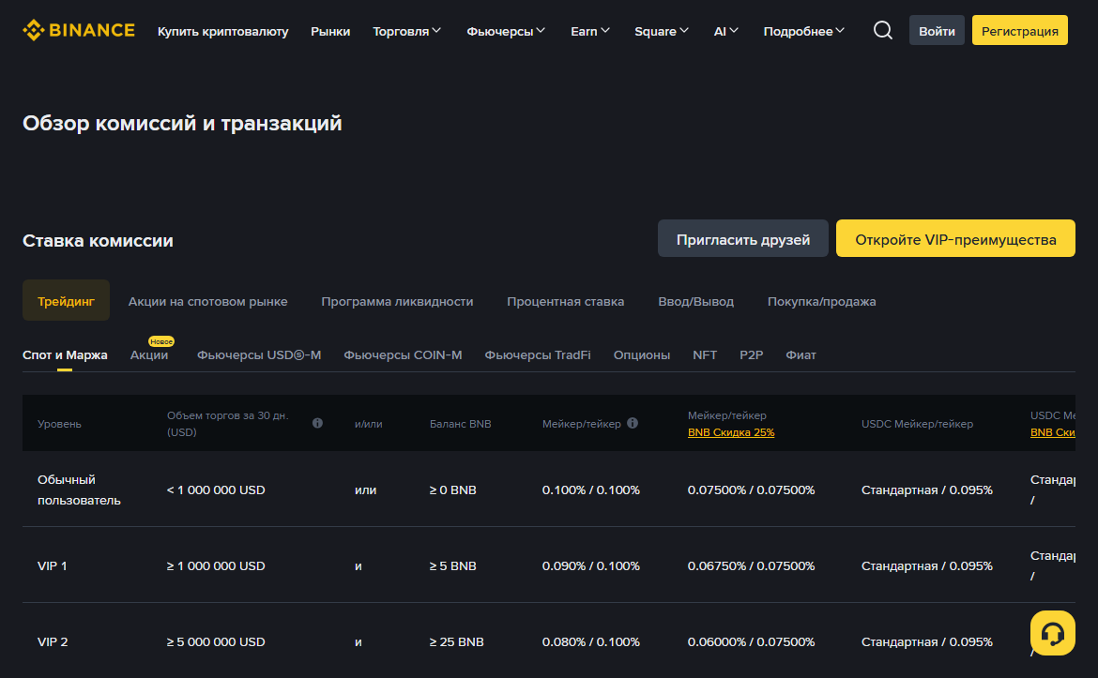Click '≥ 0 BNB' balance cell
This screenshot has width=1098, height=678.
click(x=453, y=490)
